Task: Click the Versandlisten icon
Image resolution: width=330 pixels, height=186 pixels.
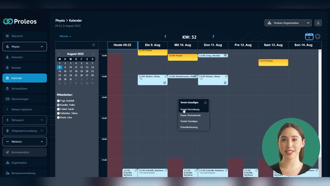Action: [7, 89]
